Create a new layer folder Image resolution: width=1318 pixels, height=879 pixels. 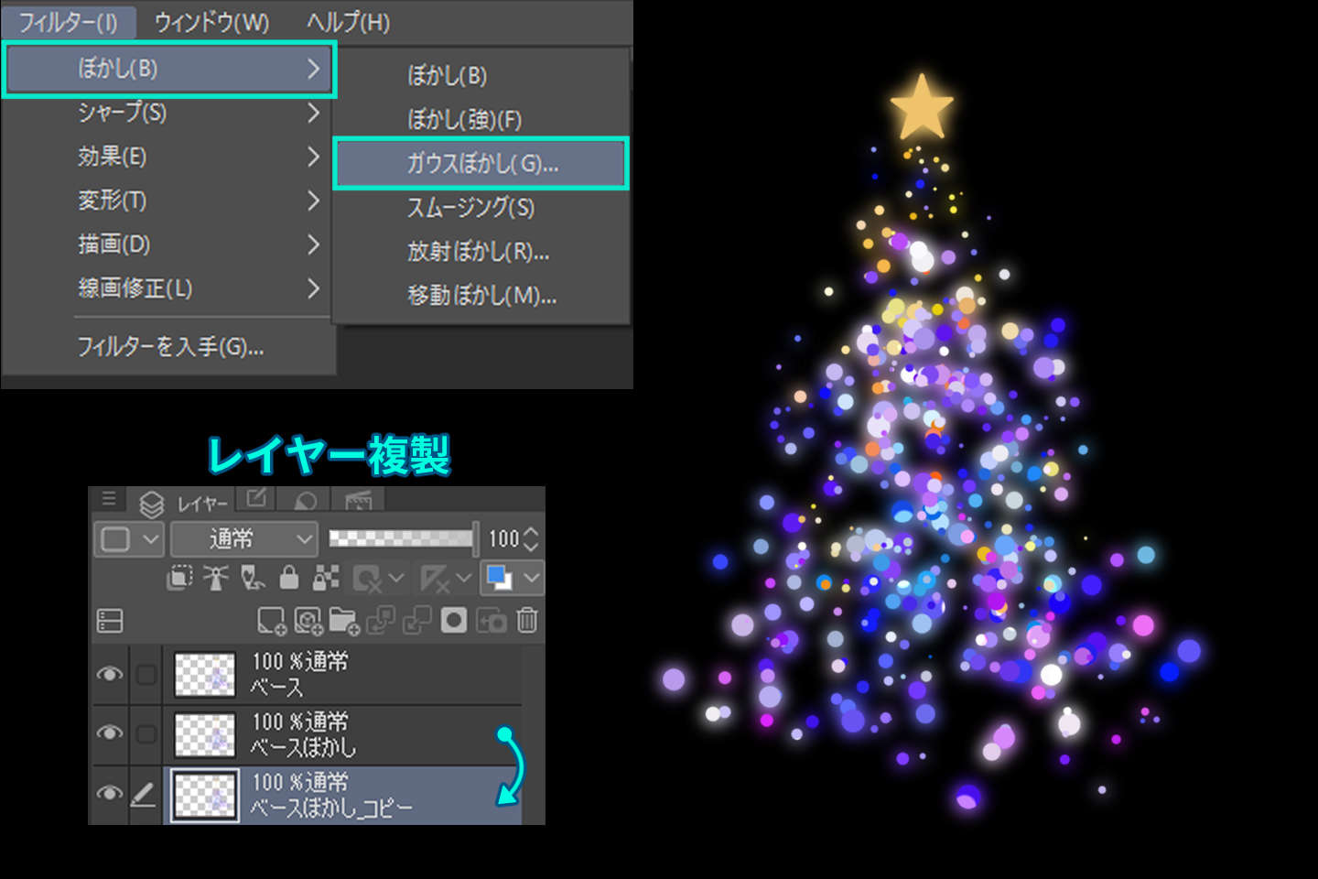[x=344, y=621]
